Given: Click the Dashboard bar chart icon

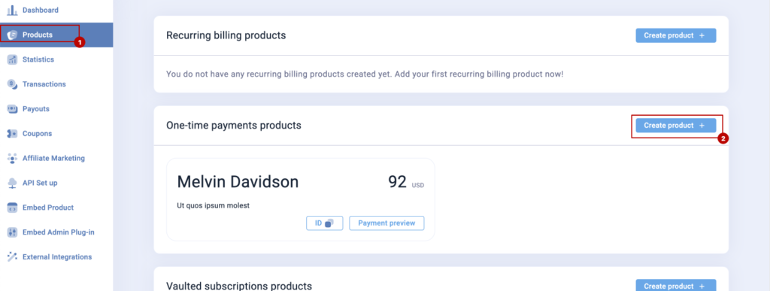Looking at the screenshot, I should (12, 10).
